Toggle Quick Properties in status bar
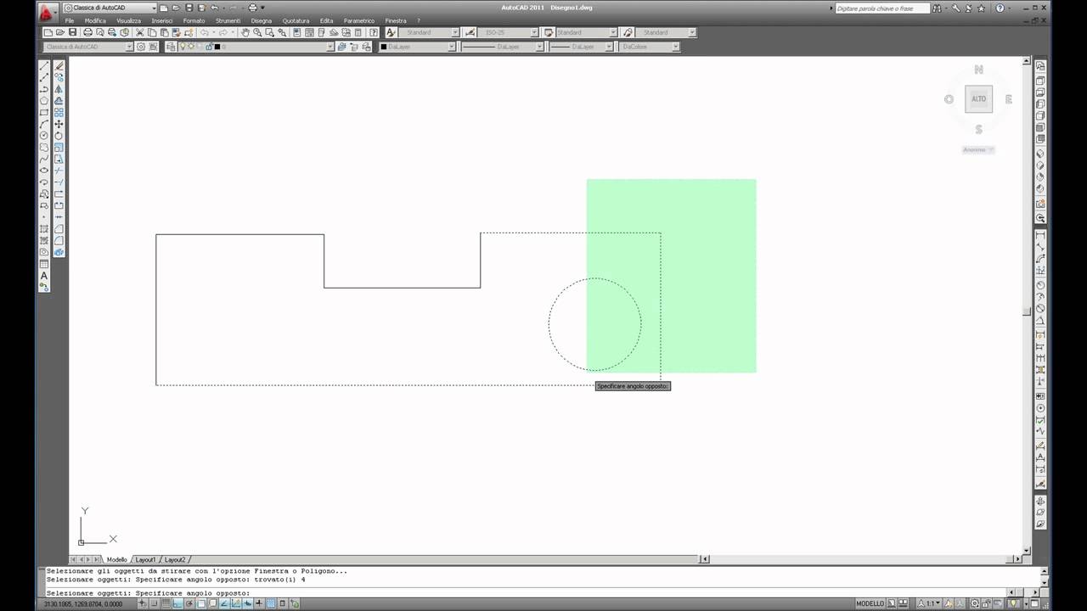Image resolution: width=1087 pixels, height=611 pixels. point(282,604)
